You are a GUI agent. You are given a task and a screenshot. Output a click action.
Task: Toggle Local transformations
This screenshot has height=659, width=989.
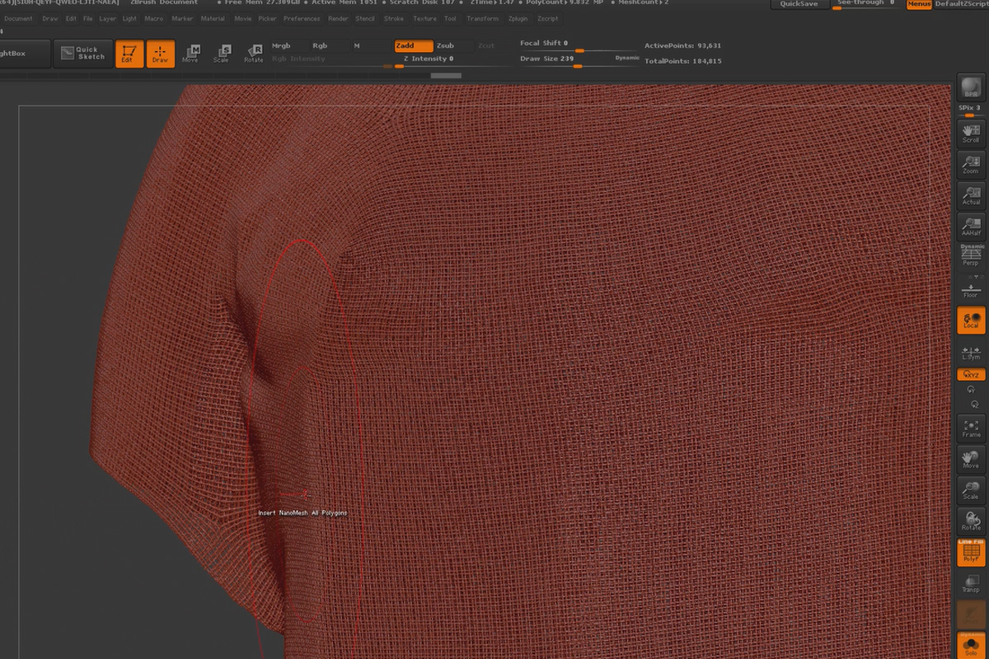pos(971,320)
